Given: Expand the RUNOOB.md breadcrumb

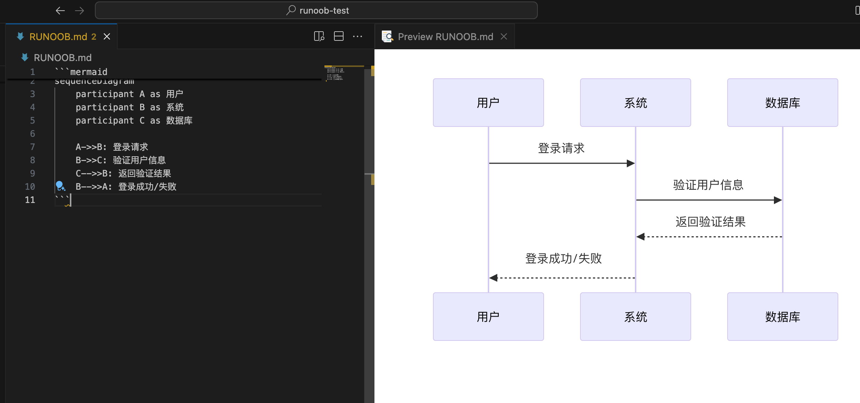Looking at the screenshot, I should (x=63, y=58).
